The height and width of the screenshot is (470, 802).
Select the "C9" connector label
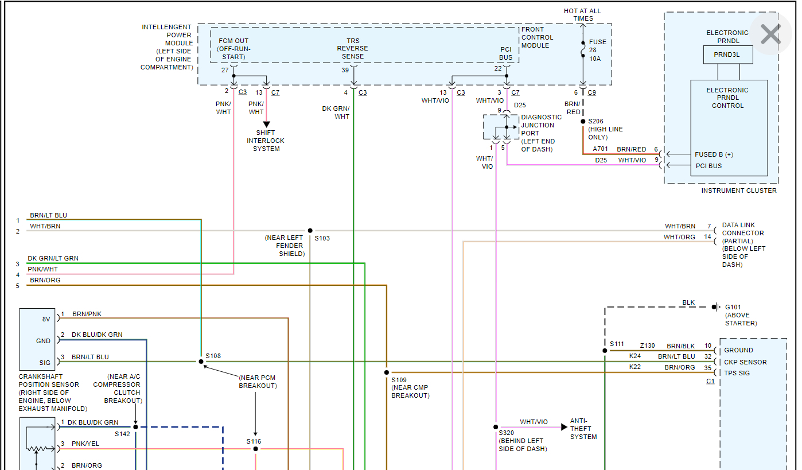(x=592, y=92)
